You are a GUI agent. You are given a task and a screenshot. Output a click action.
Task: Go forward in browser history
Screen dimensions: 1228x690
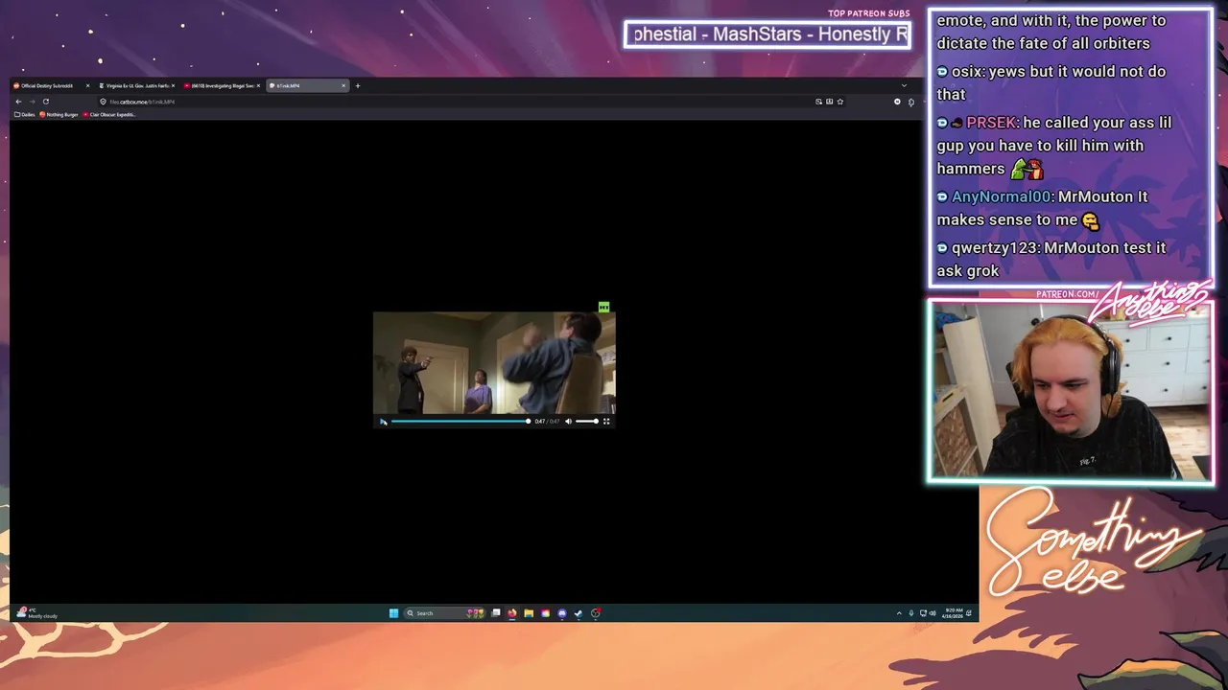(x=32, y=102)
